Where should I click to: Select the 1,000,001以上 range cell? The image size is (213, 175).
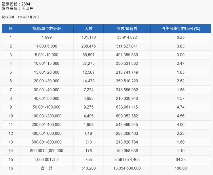click(x=47, y=159)
